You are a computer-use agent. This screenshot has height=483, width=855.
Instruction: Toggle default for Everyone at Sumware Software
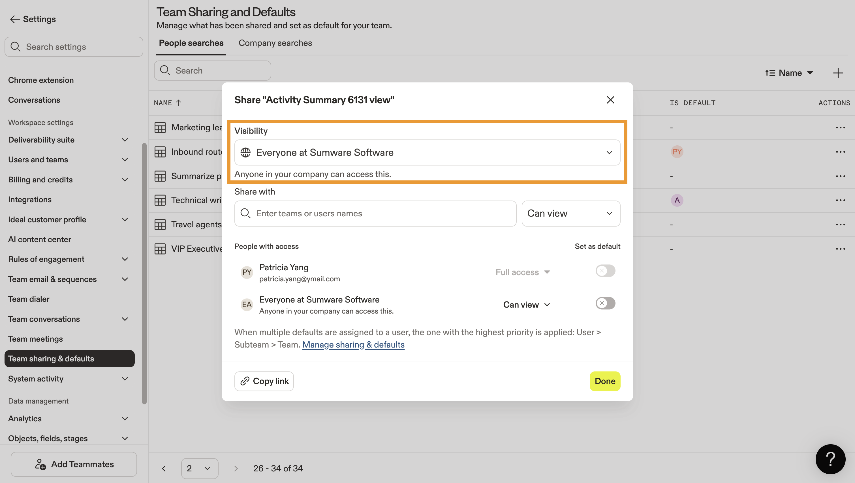[605, 303]
